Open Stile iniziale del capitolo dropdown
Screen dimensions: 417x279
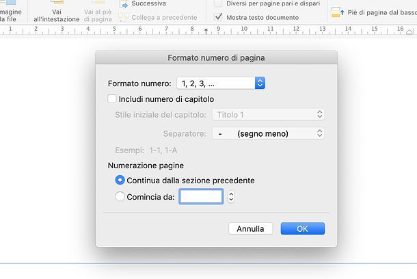[268, 114]
